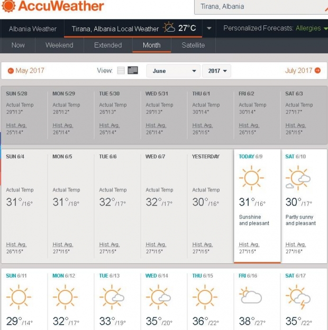Click the partly cloudy icon for Wed 6/14
Viewport: 328px width, 330px height.
click(158, 297)
